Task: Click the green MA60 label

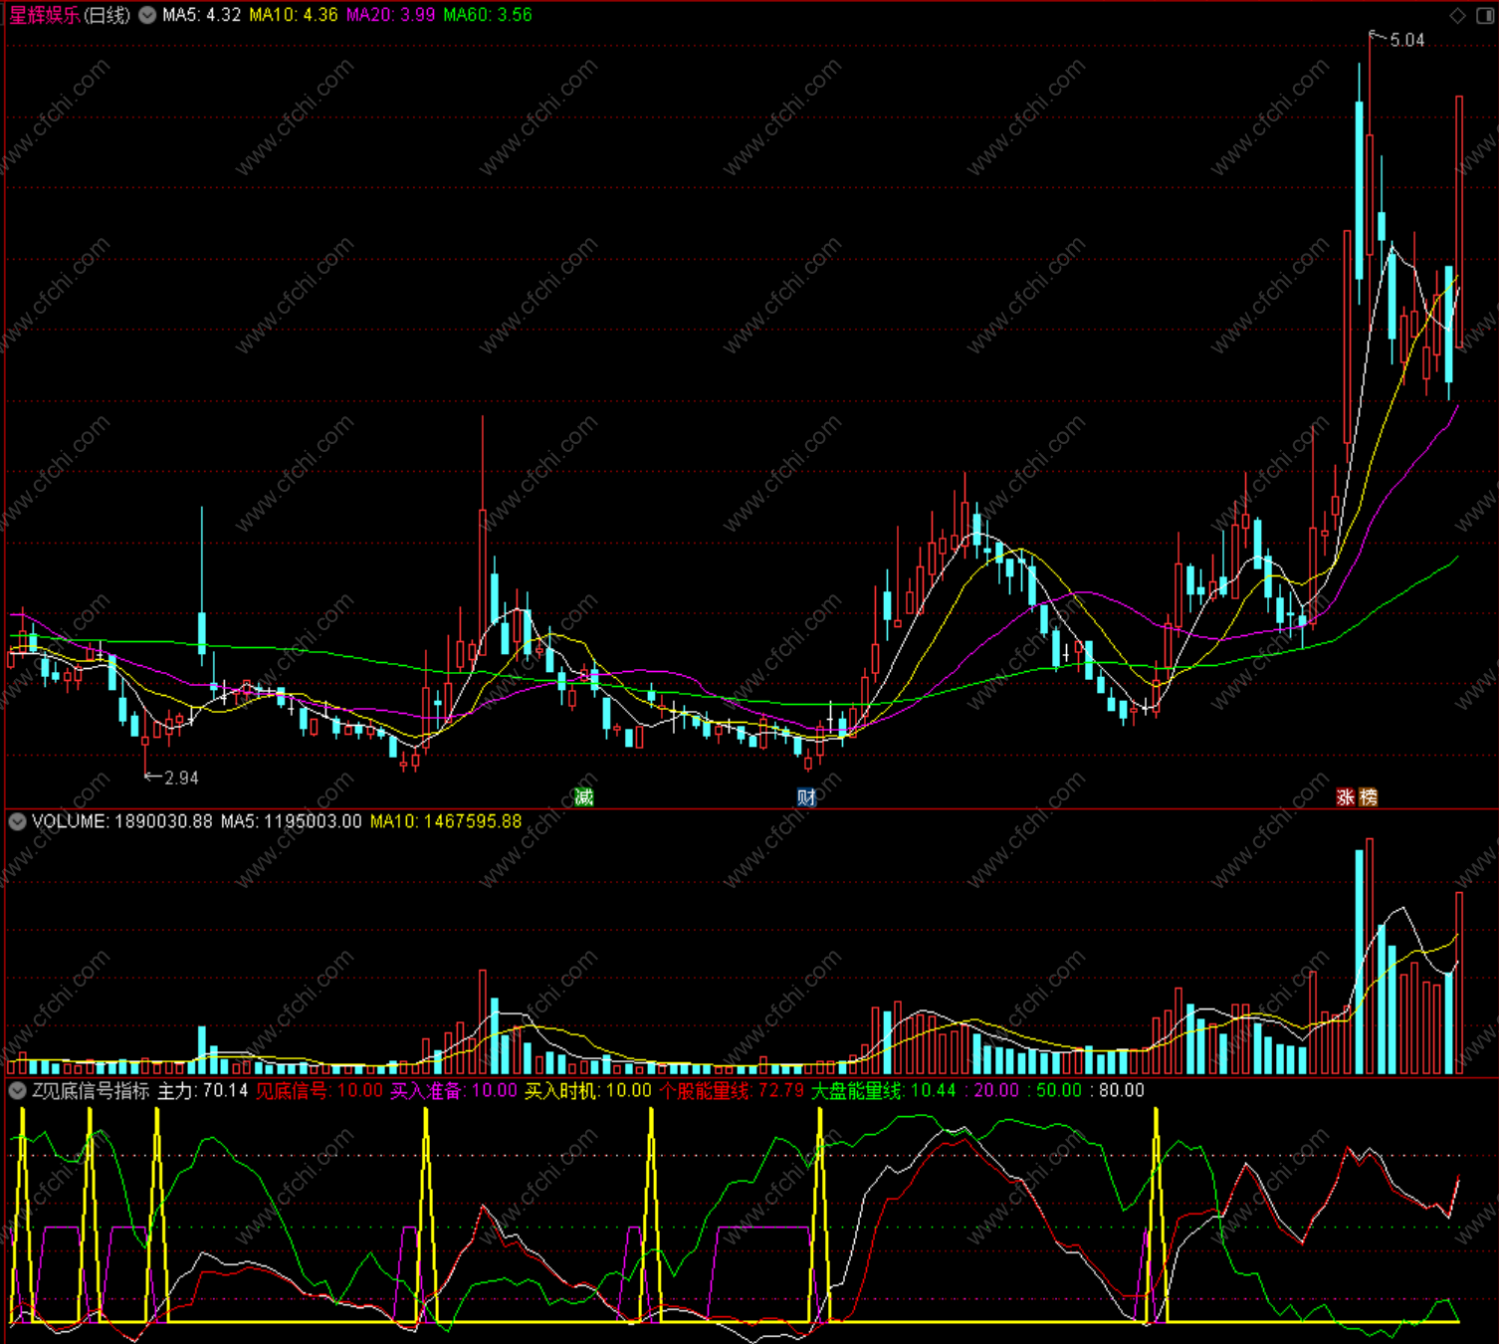Action: [488, 15]
